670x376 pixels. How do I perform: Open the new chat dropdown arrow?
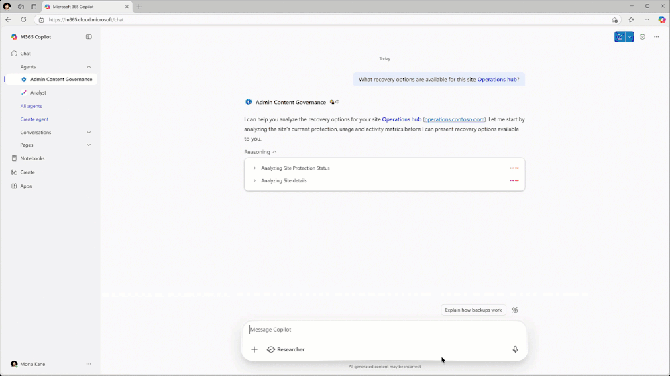click(x=630, y=37)
